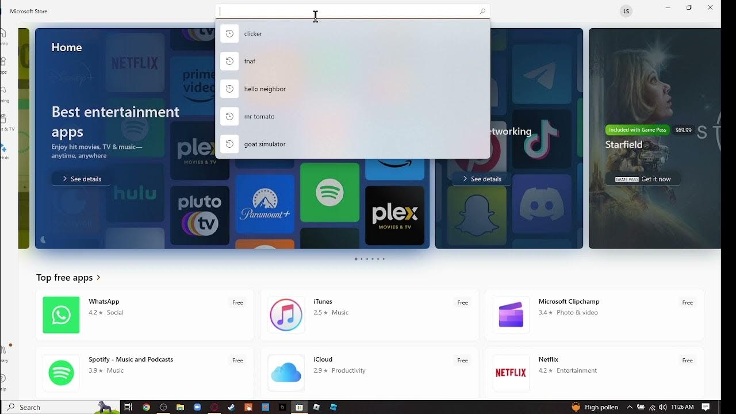Click the Microsoft Store taskbar icon

(x=299, y=407)
